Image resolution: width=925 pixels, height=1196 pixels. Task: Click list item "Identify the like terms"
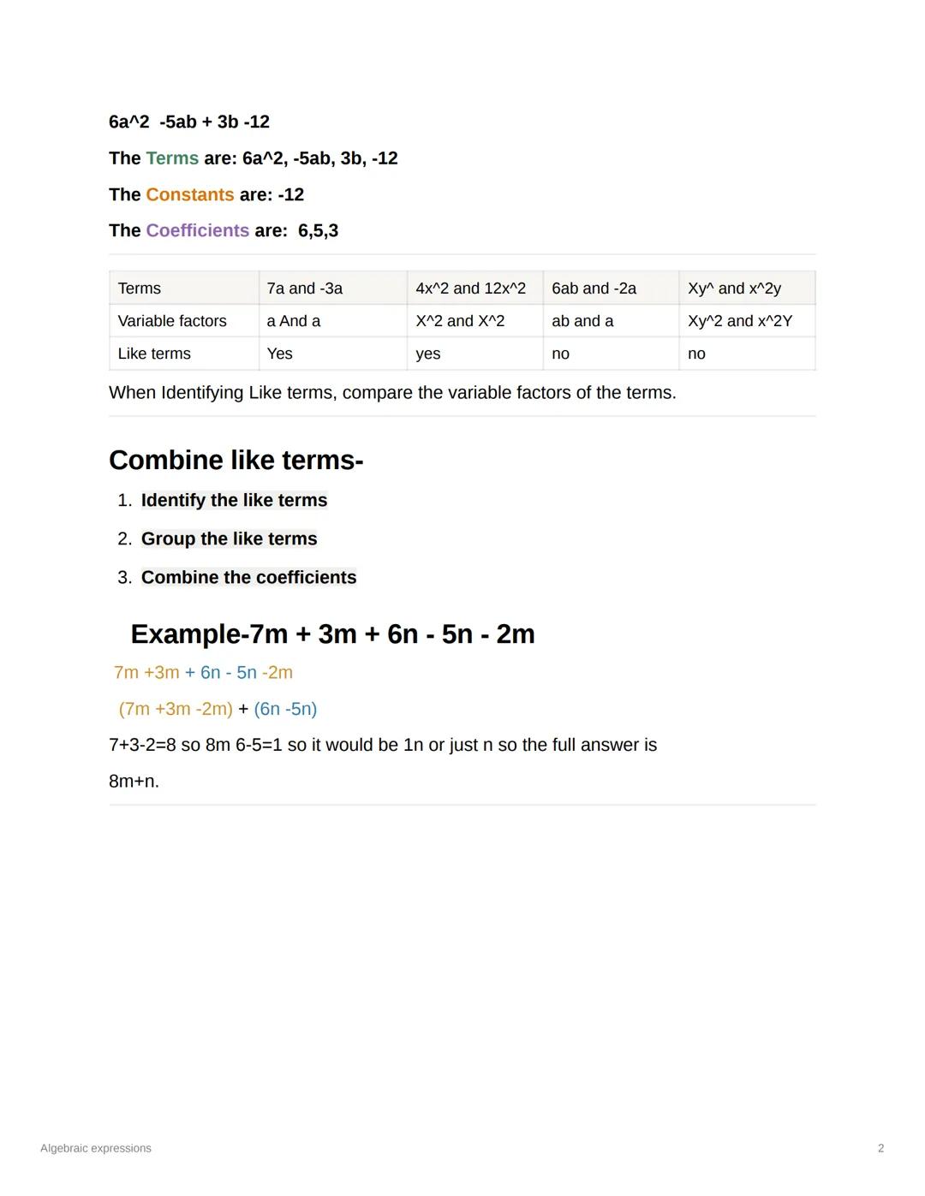(x=234, y=500)
